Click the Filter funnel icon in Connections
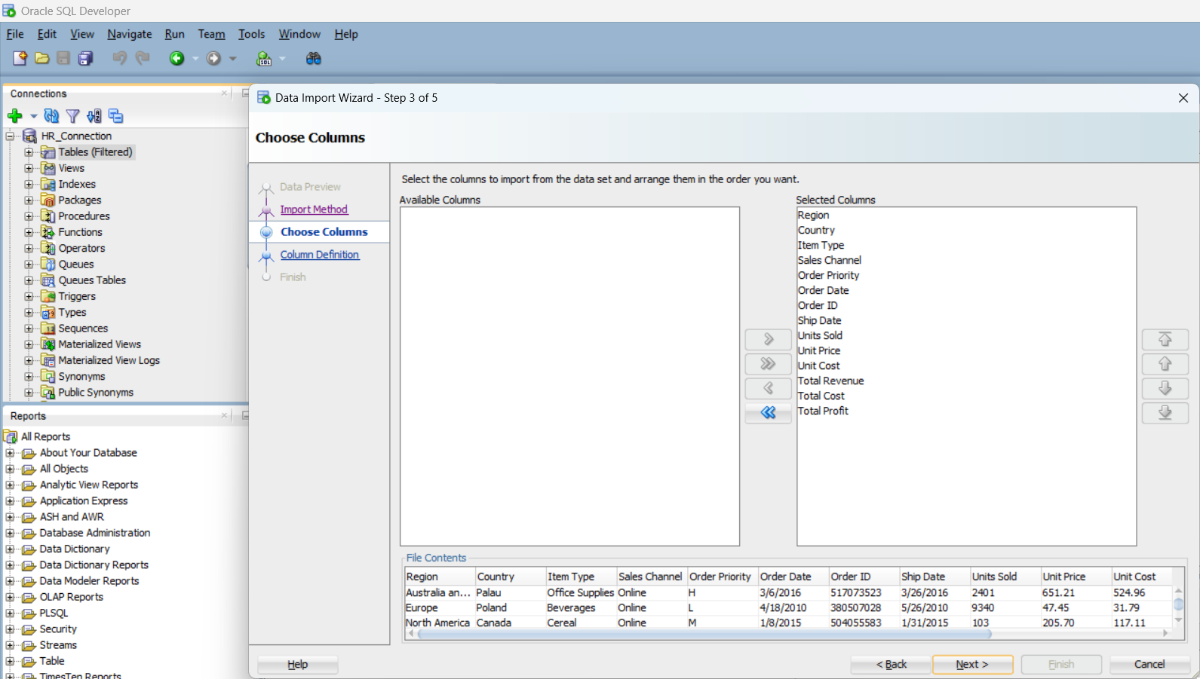Viewport: 1200px width, 679px height. pos(72,116)
